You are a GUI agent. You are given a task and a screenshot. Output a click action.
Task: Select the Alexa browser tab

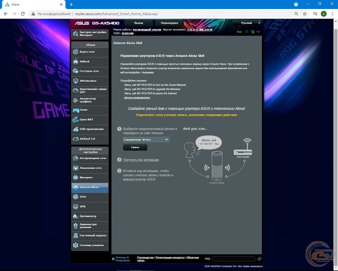(33, 5)
